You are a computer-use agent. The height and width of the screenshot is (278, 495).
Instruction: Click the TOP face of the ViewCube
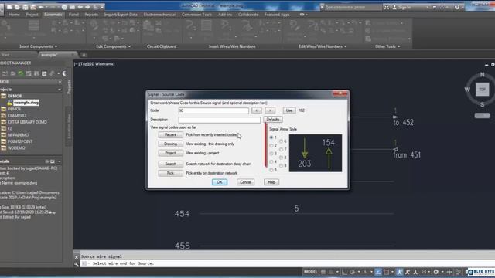pos(482,90)
